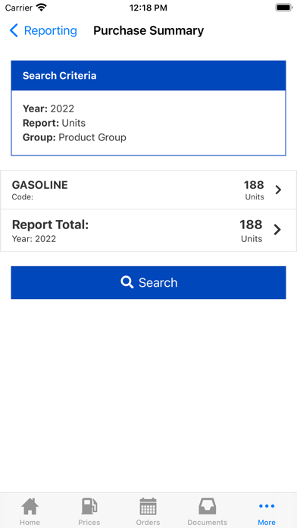The width and height of the screenshot is (297, 528).
Task: Open the Report Total label
Action: coord(50,225)
